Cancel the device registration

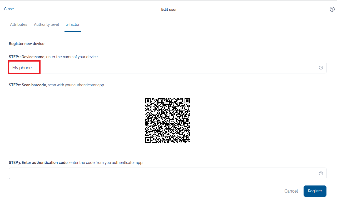click(291, 191)
